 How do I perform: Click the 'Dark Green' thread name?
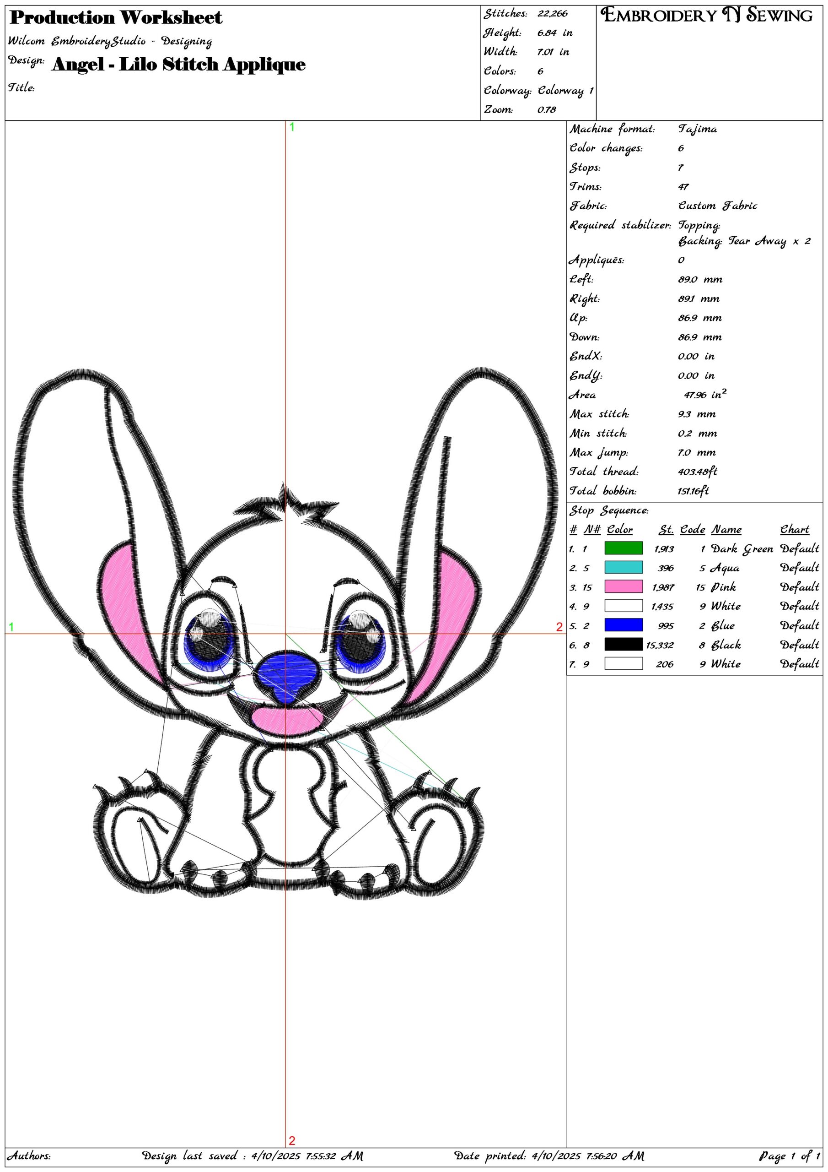click(x=742, y=549)
